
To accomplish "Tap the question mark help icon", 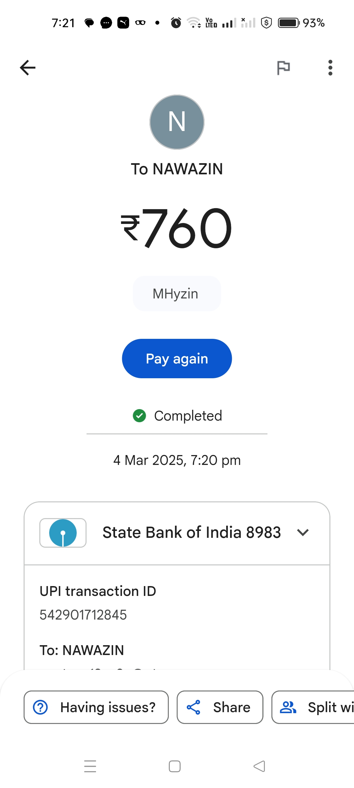I will pyautogui.click(x=41, y=707).
